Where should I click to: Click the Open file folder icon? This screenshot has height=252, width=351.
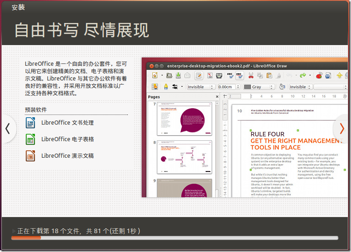point(169,75)
